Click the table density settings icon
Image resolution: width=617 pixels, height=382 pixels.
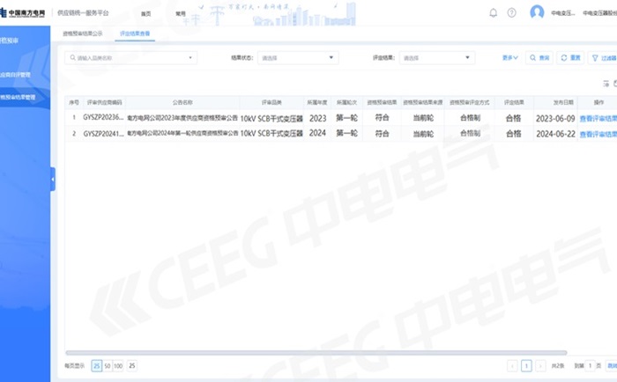(x=606, y=84)
